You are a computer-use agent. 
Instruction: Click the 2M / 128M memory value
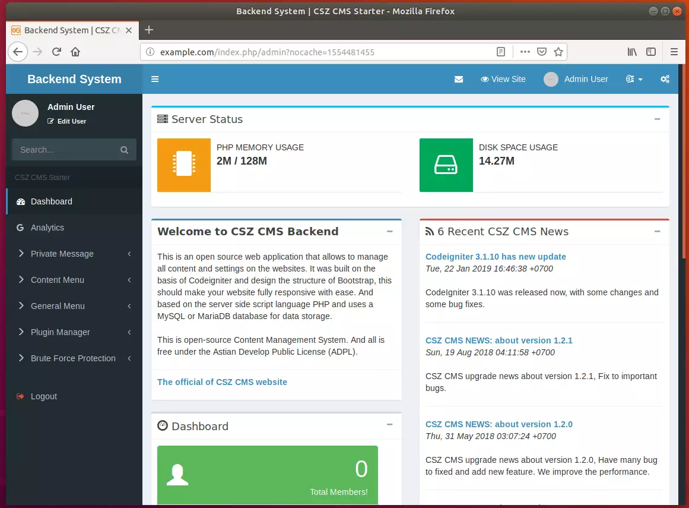click(242, 161)
